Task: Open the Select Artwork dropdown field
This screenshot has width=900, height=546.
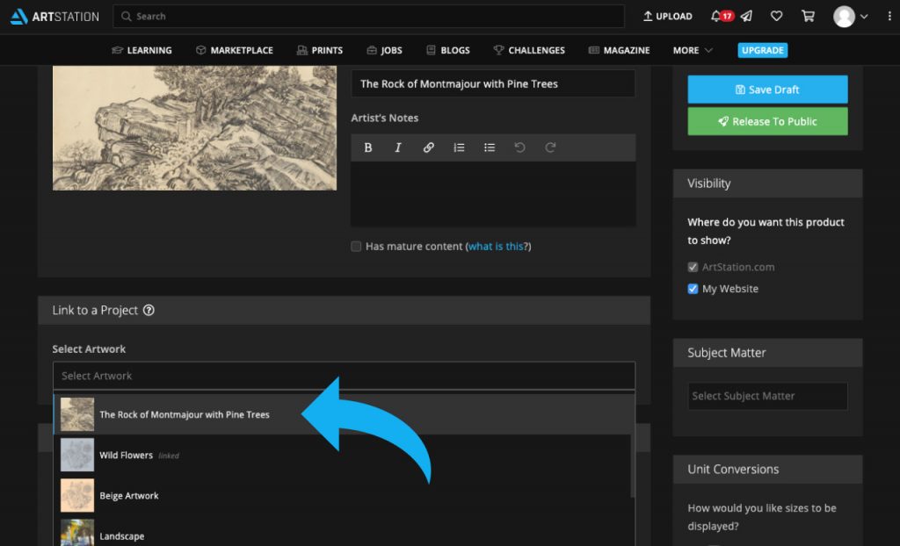Action: tap(344, 376)
